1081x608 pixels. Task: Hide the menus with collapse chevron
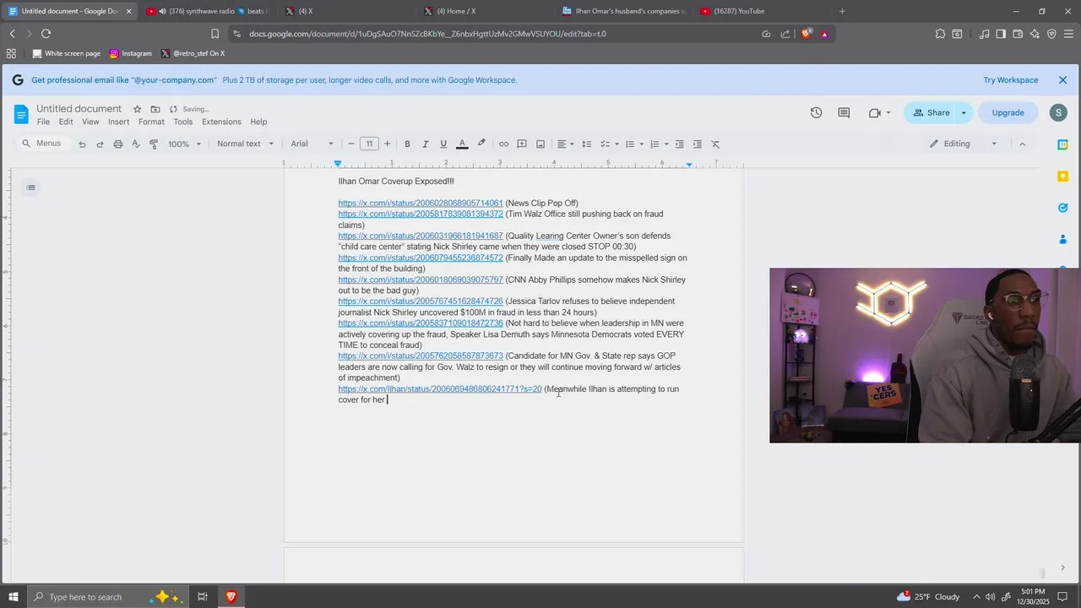(1022, 144)
